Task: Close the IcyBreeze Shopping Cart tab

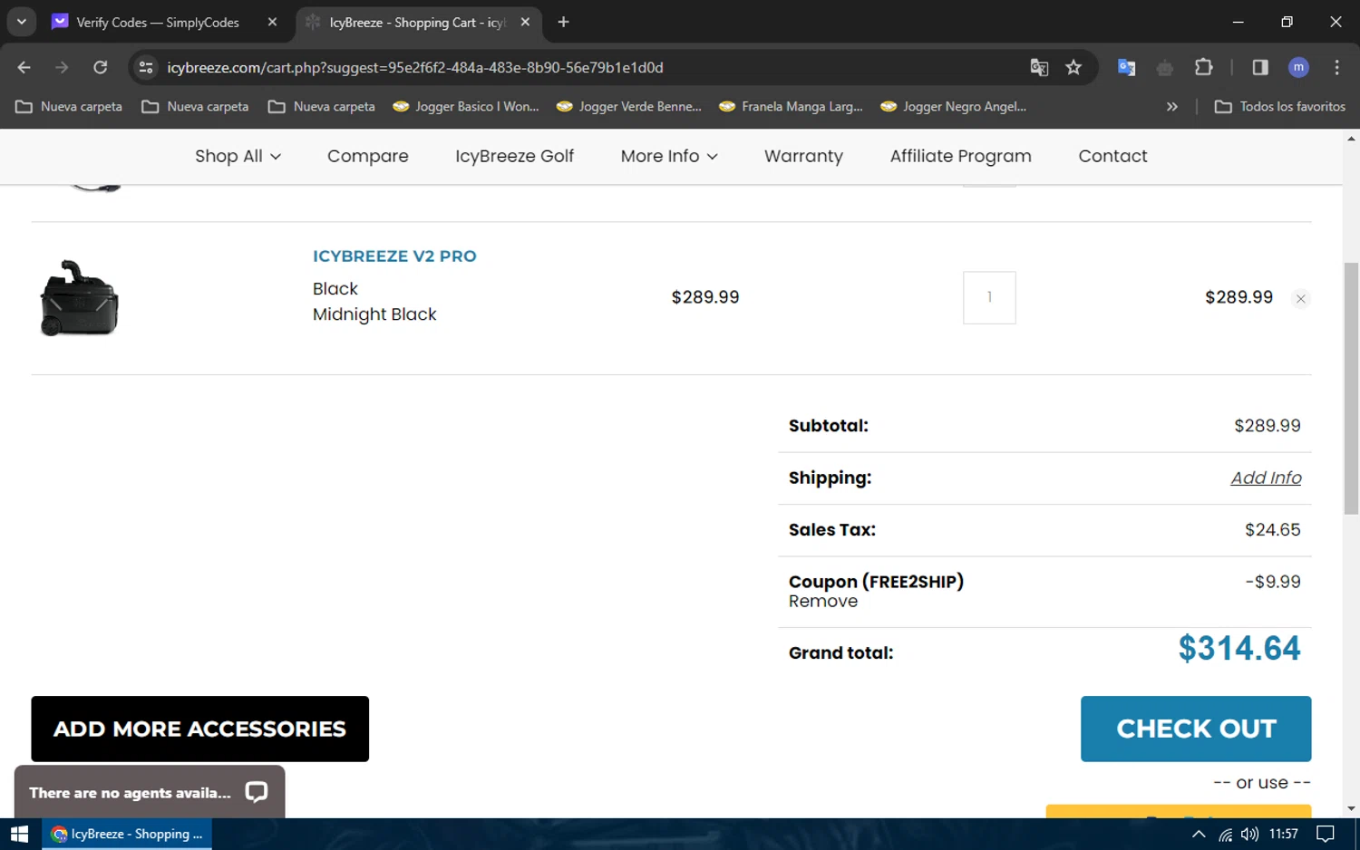Action: point(525,22)
